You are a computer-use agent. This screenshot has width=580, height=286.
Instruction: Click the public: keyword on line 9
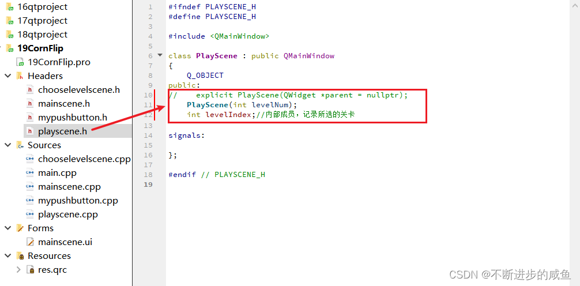coord(184,85)
